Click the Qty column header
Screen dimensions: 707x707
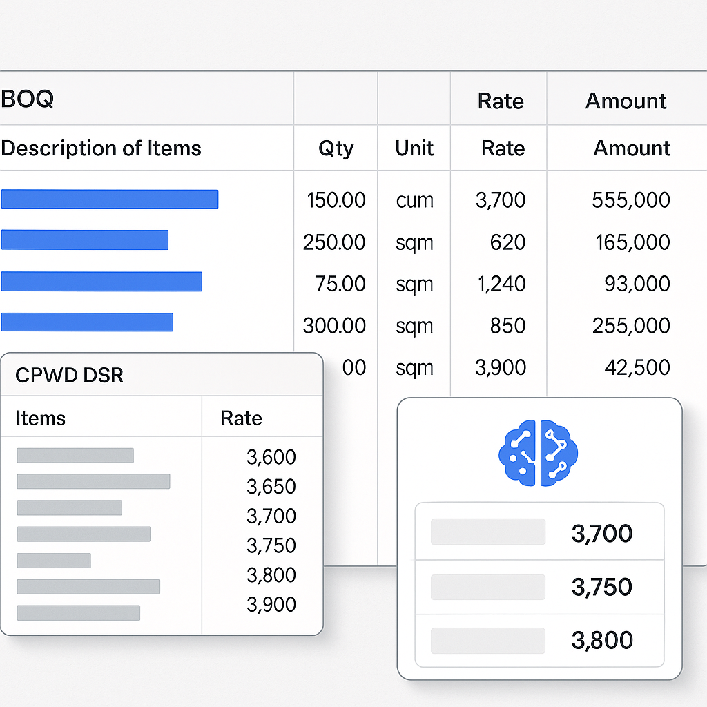click(336, 149)
